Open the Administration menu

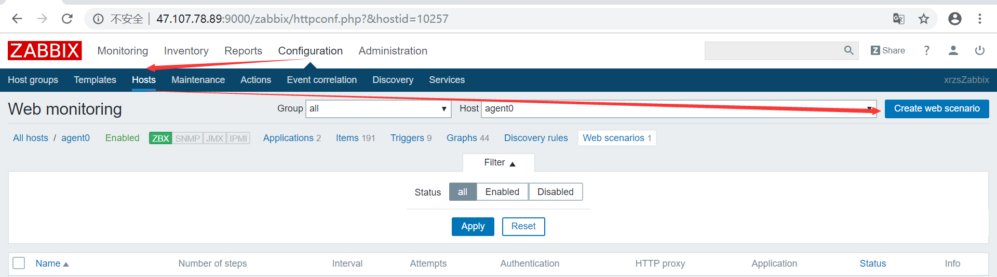coord(393,51)
